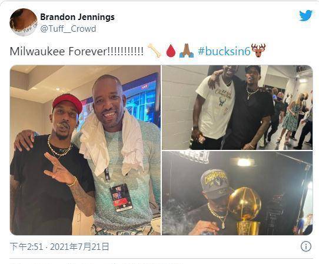The width and height of the screenshot is (319, 264).
Task: Click the credential badge on lanyard
Action: click(x=121, y=198)
